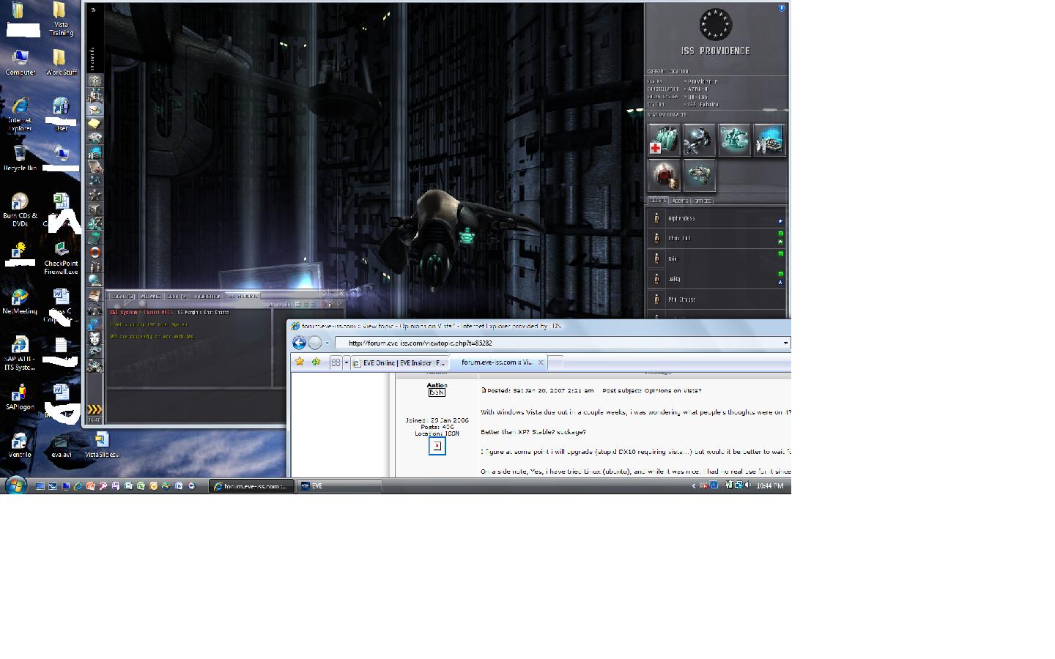Screen dimensions: 1055x659
Task: Open station service showing a character portrait
Action: coord(665,175)
